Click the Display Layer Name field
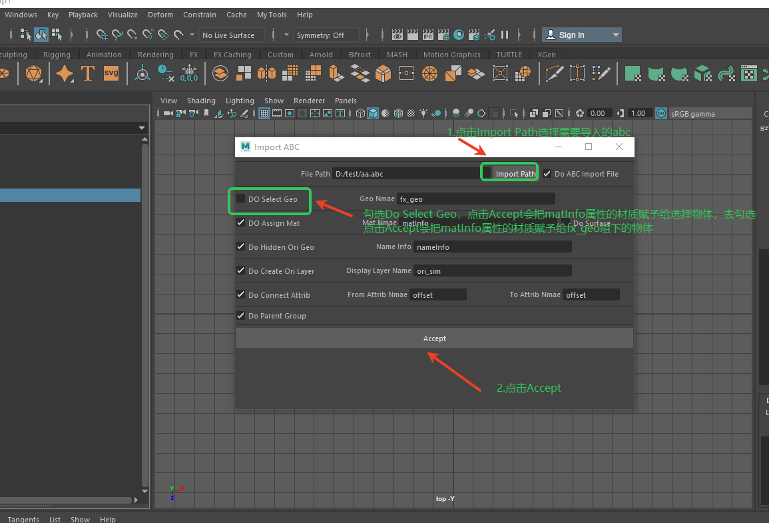 (492, 270)
